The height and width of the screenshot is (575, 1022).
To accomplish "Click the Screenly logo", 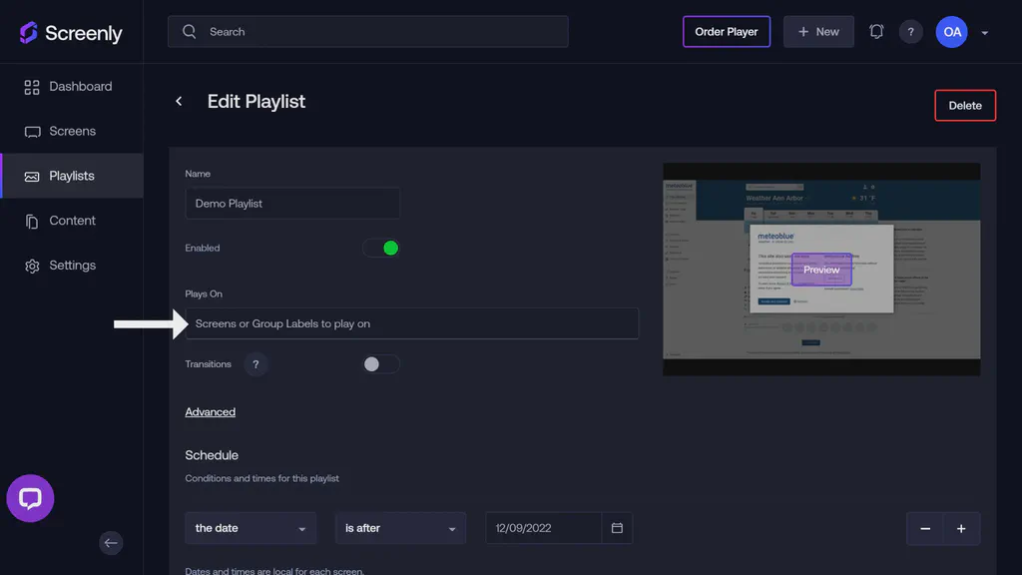I will pyautogui.click(x=70, y=32).
